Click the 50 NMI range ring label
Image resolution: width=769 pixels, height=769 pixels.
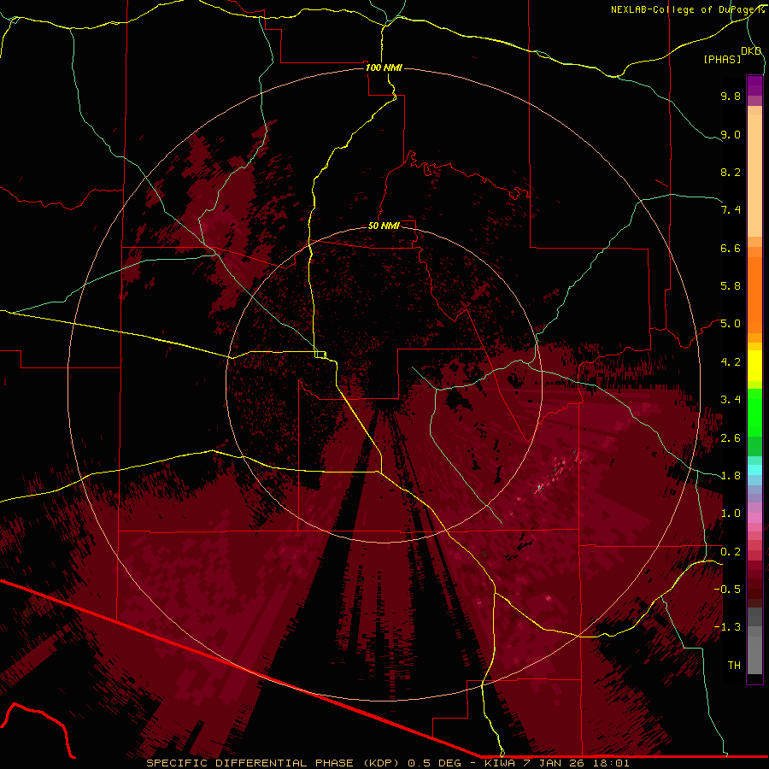coord(384,226)
